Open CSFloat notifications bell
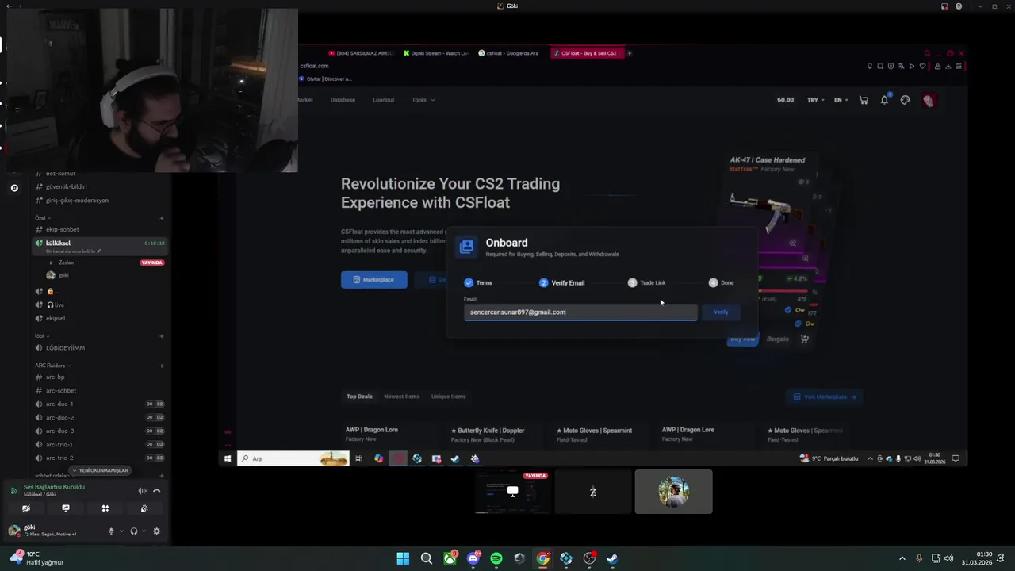The width and height of the screenshot is (1015, 571). pyautogui.click(x=884, y=100)
